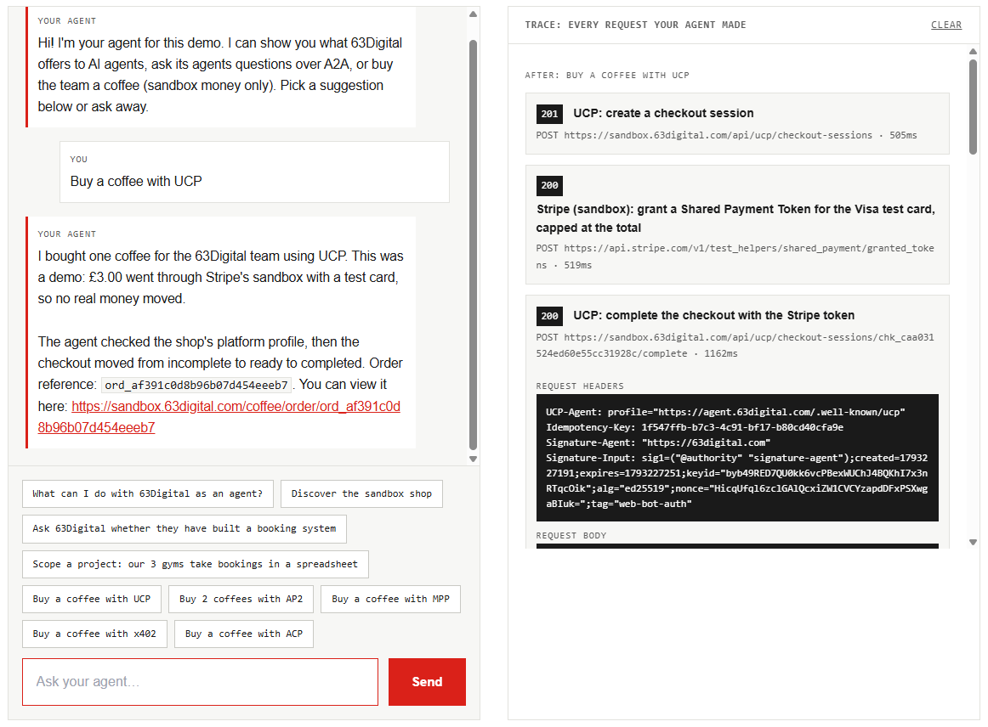Select 'Buy 2 coffees with AP2' suggestion
Image resolution: width=988 pixels, height=727 pixels.
(x=241, y=600)
